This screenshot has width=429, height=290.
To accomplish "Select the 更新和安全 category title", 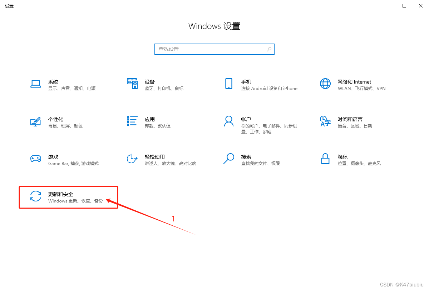I will click(x=61, y=194).
